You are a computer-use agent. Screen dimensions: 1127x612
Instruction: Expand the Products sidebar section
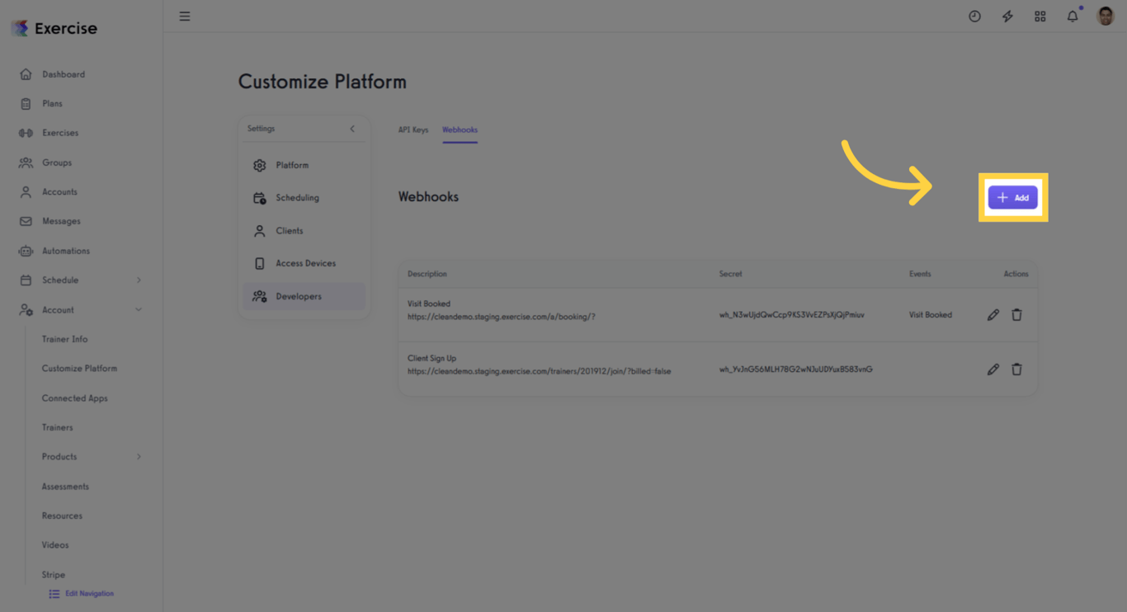tap(139, 456)
